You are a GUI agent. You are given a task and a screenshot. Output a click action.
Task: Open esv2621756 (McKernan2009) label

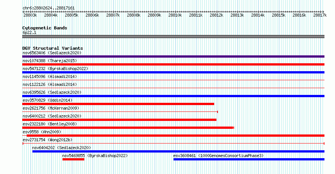point(51,108)
